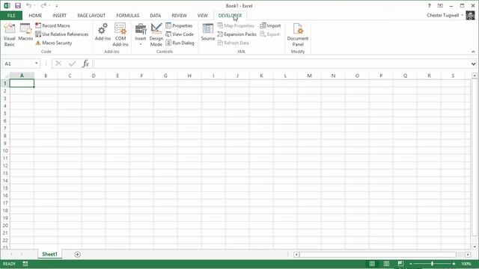Screen dimensions: 479x269
Task: Click the zoom slider handle
Action: point(433,264)
